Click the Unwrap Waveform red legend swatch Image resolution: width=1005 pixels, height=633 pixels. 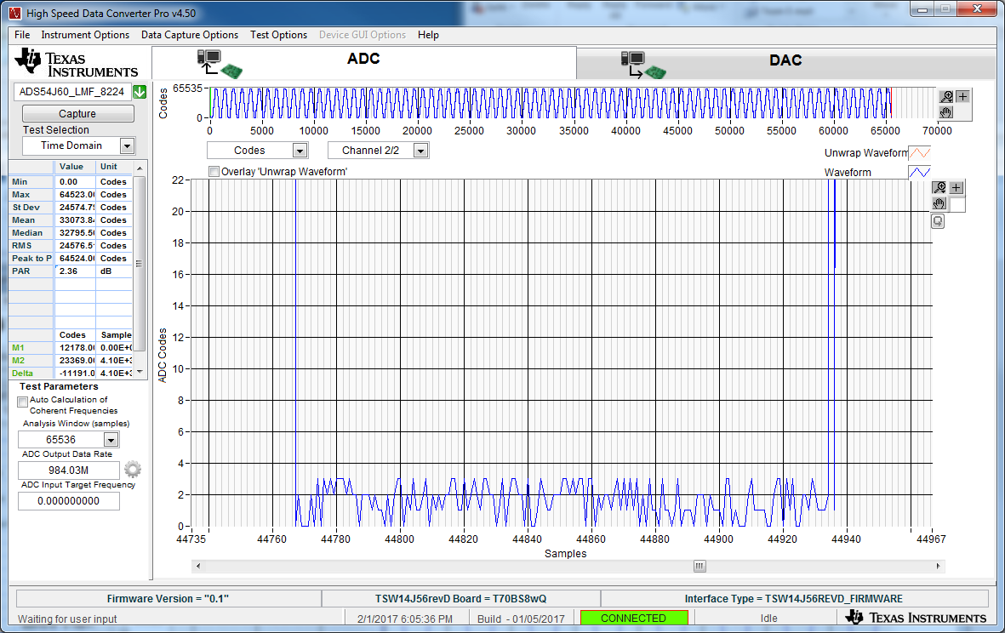click(x=920, y=153)
